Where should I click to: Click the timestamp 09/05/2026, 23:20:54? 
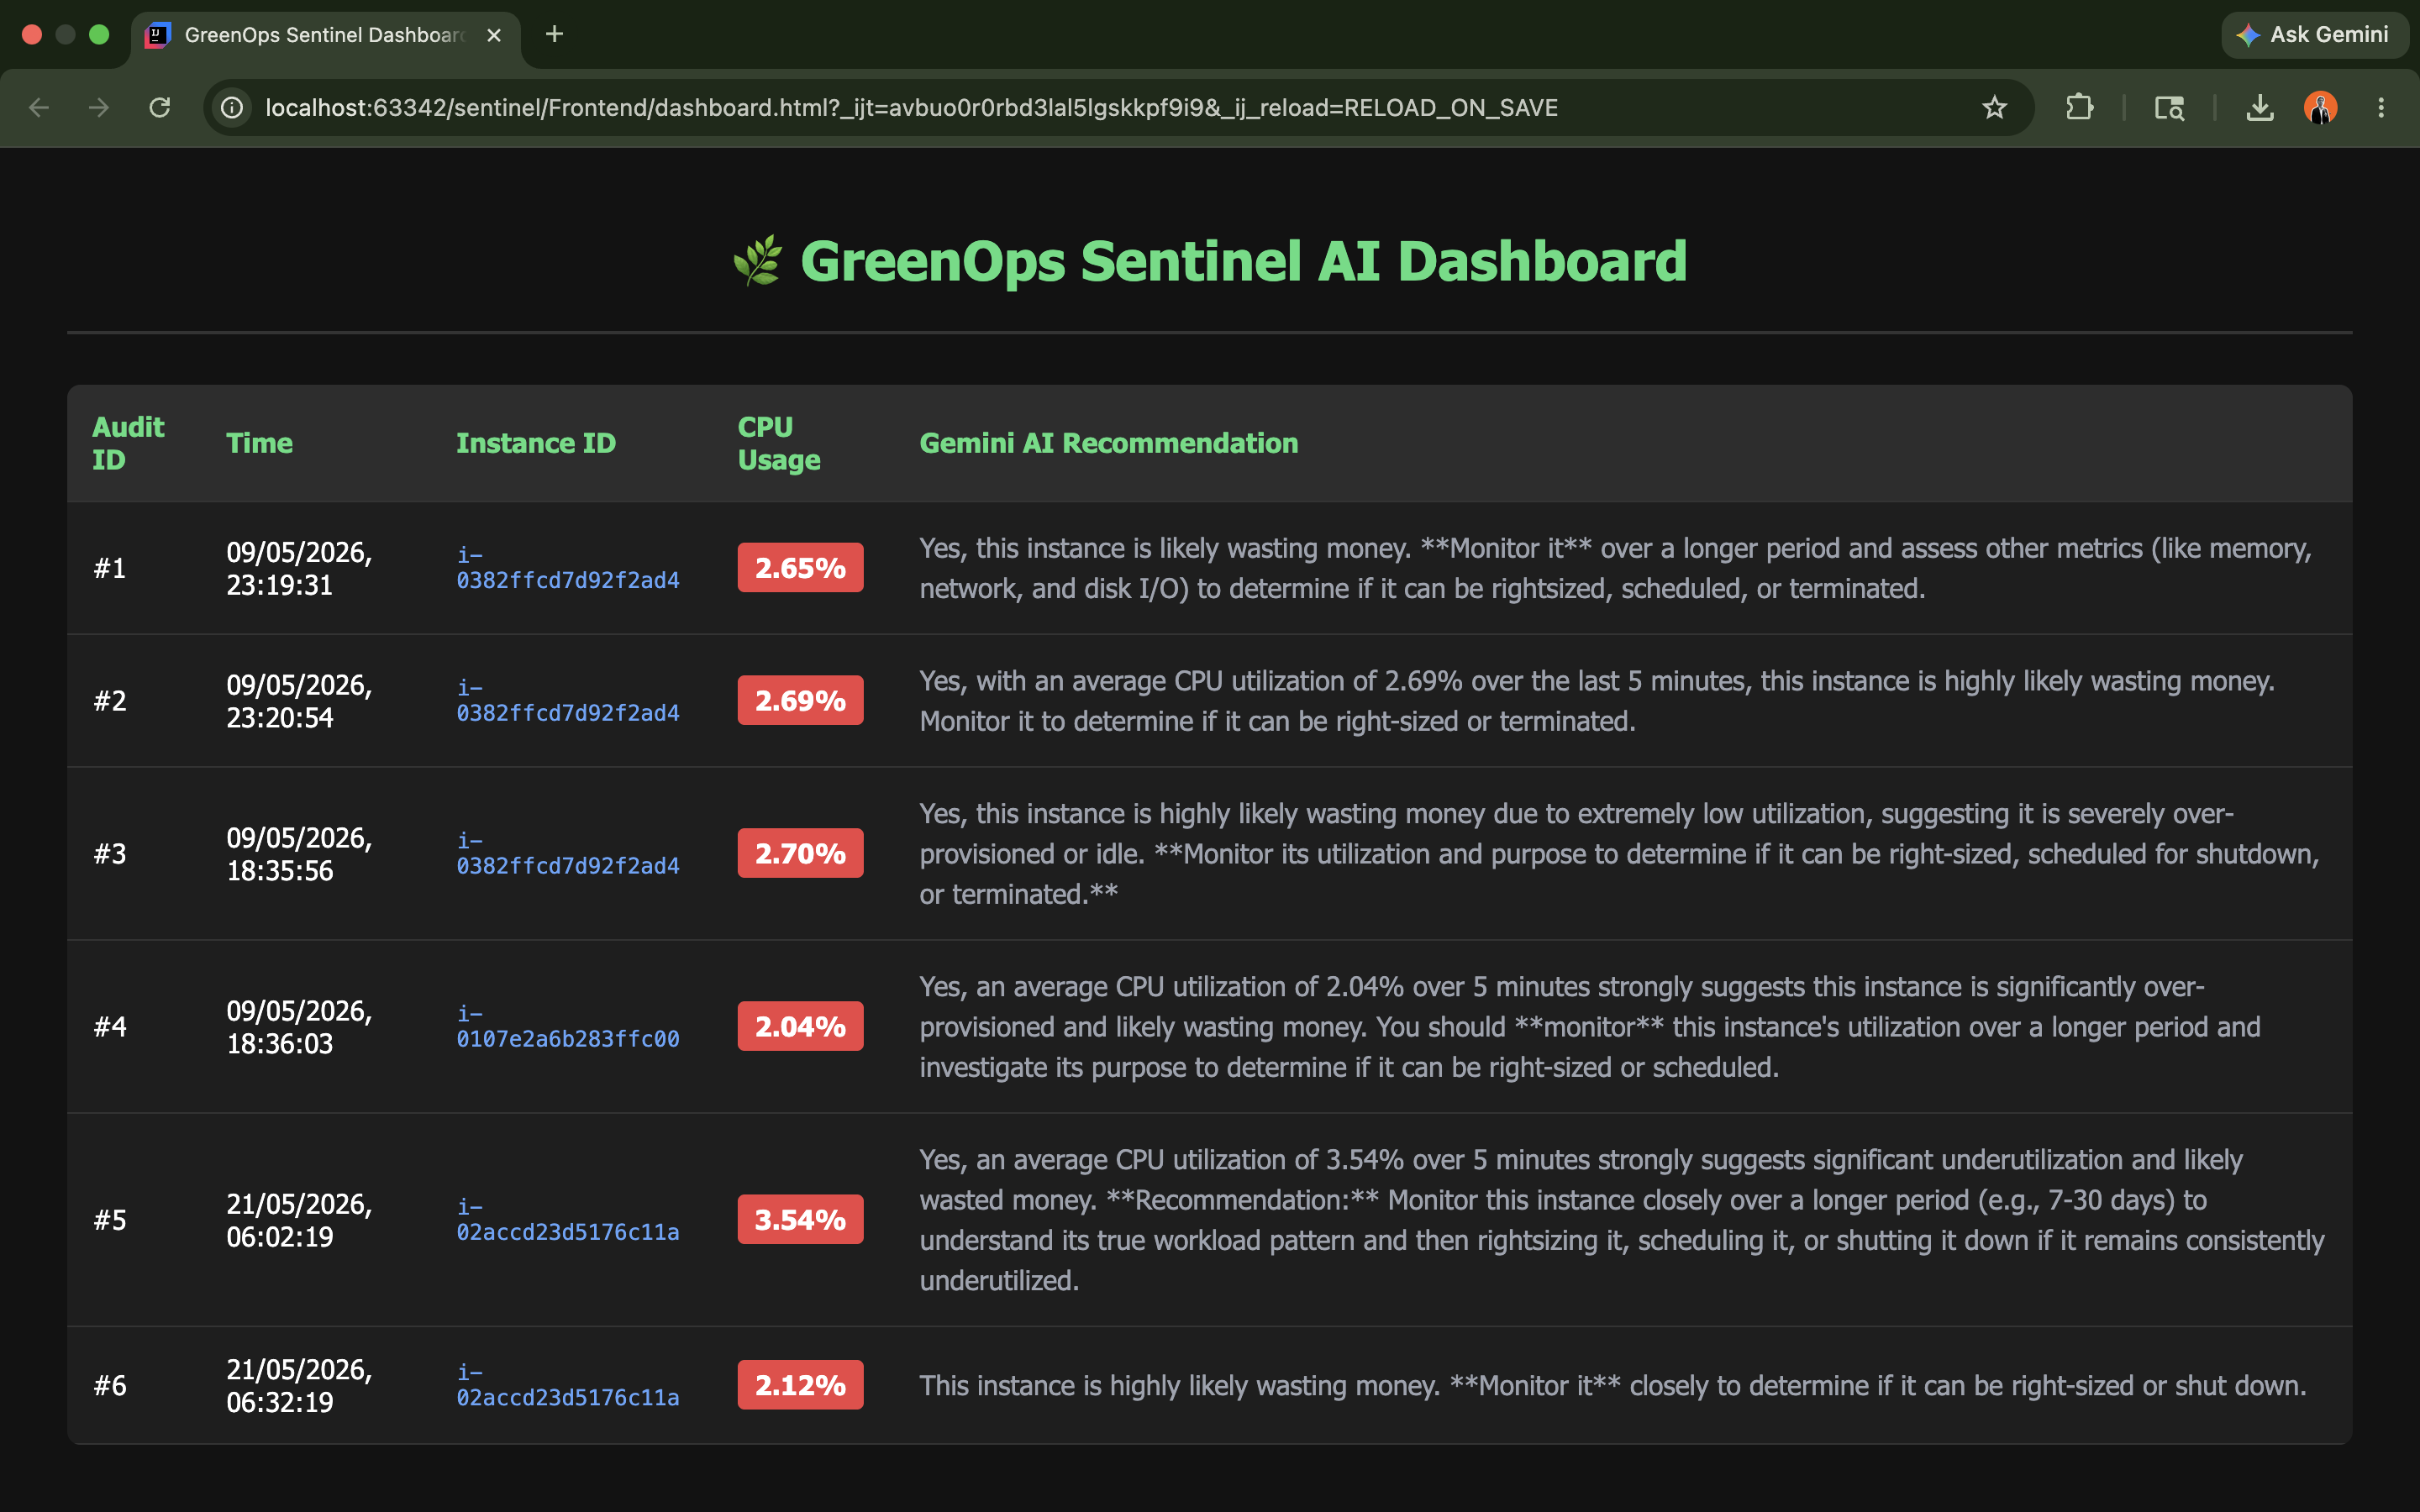pyautogui.click(x=299, y=701)
